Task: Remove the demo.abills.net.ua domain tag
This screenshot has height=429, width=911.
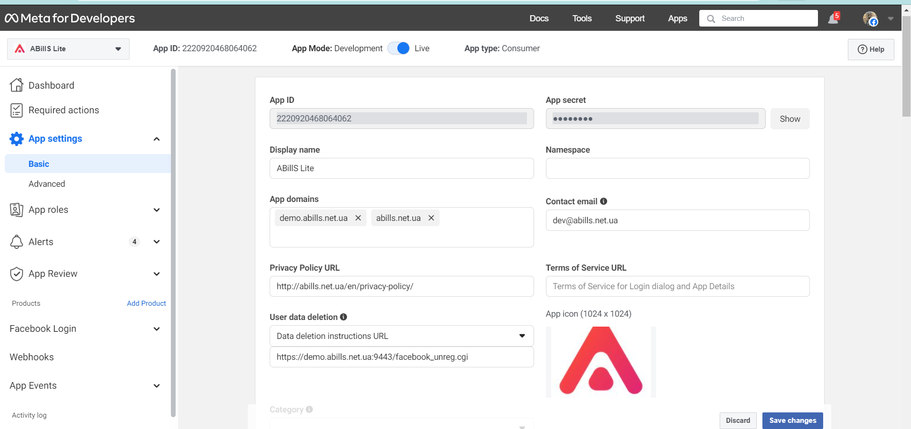Action: pyautogui.click(x=358, y=218)
